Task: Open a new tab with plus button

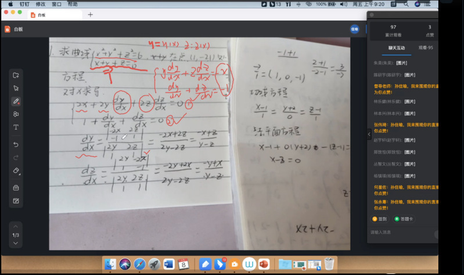Action: pos(90,15)
